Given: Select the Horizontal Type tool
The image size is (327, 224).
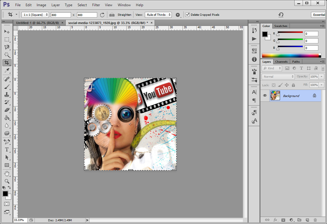Looking at the screenshot, I should coord(7,149).
